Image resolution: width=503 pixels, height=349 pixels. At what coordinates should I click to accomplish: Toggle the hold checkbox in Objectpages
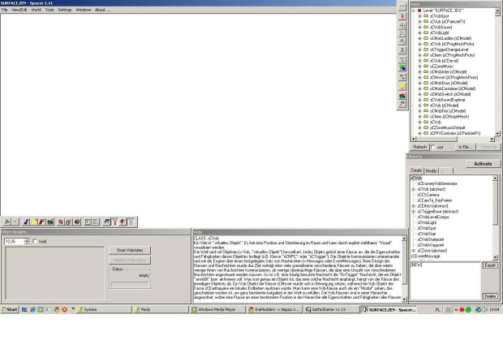click(35, 241)
